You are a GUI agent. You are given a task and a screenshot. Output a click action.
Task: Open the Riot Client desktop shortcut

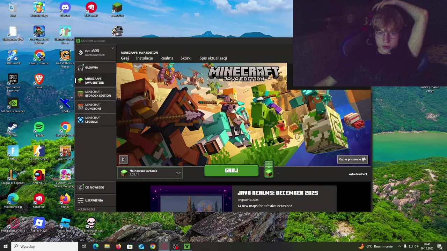(91, 9)
